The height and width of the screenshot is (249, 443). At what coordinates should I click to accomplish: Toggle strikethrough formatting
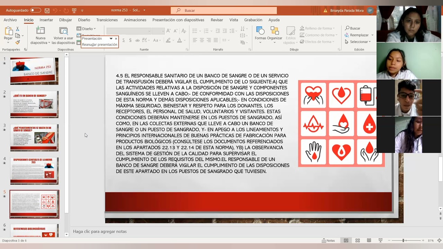pos(137,40)
